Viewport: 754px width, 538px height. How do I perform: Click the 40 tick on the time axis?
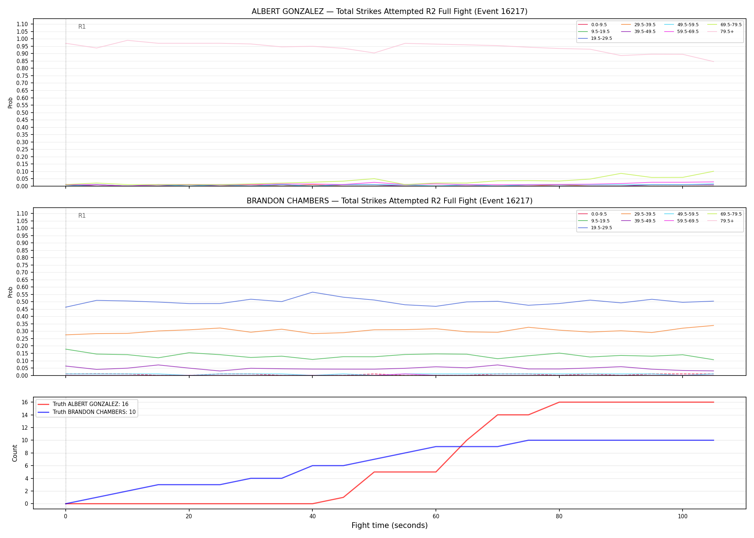[x=312, y=516]
